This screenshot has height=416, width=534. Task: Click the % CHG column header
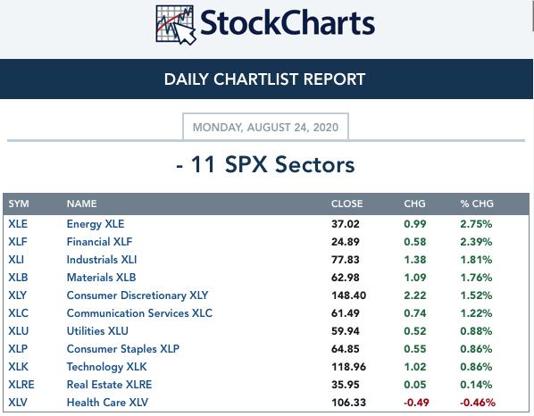point(477,204)
